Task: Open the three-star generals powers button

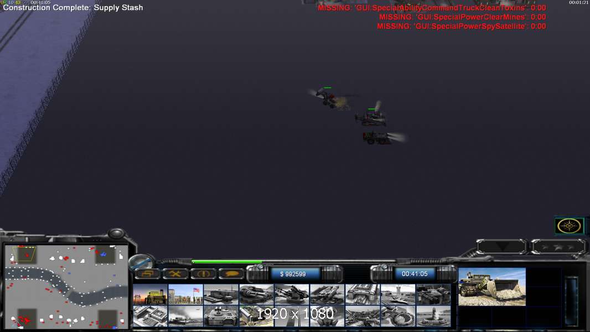Action: pos(558,247)
